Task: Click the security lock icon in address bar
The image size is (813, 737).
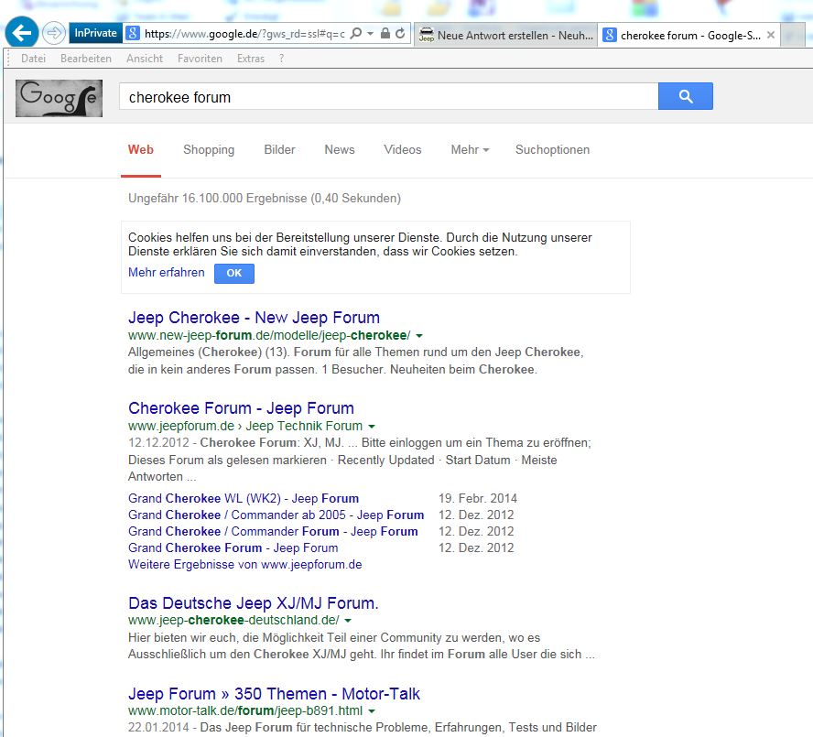Action: click(385, 34)
